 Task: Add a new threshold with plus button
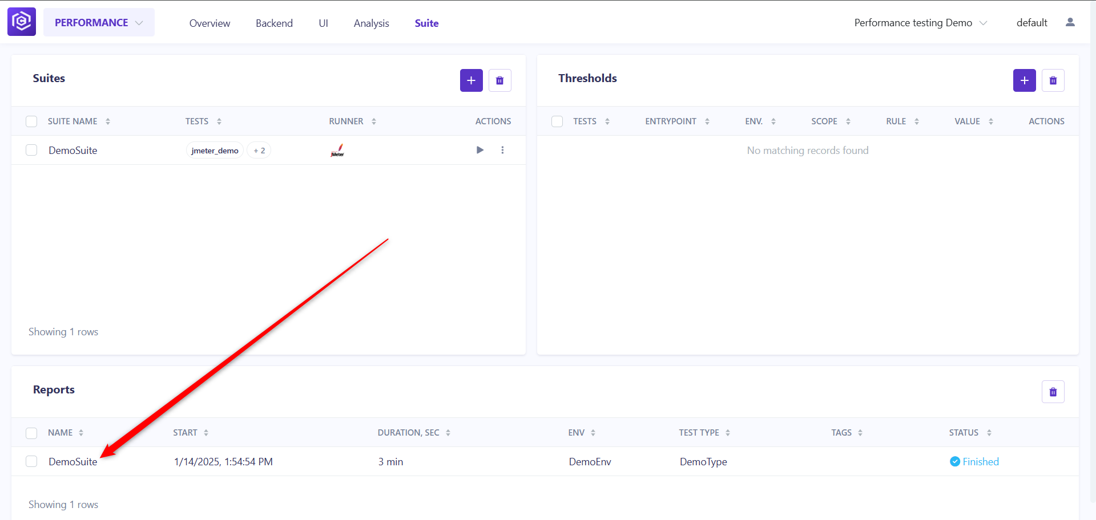pos(1024,80)
